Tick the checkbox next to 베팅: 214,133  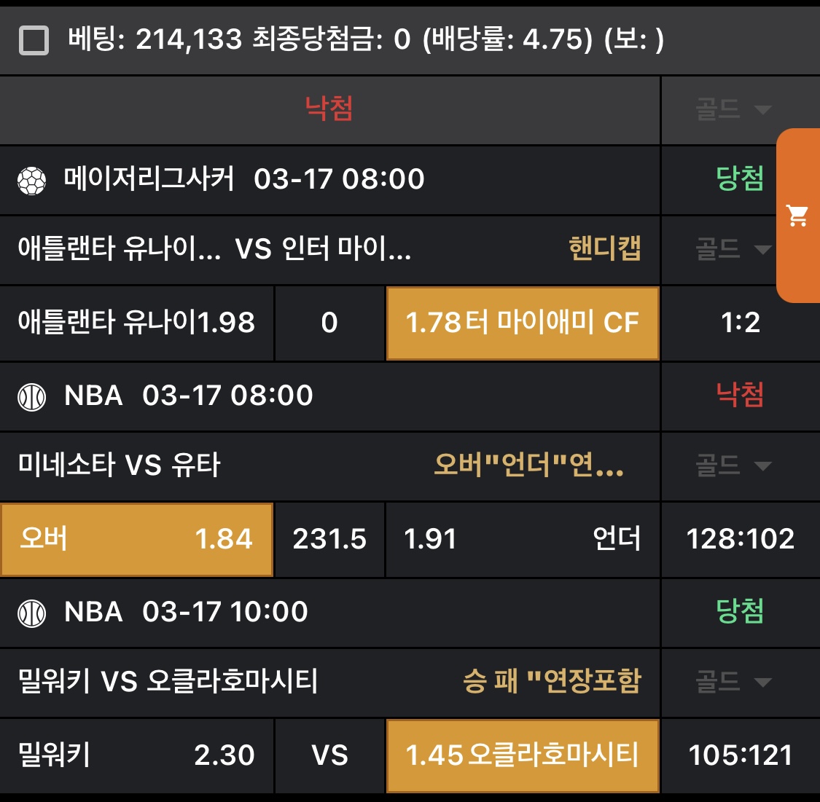(34, 41)
